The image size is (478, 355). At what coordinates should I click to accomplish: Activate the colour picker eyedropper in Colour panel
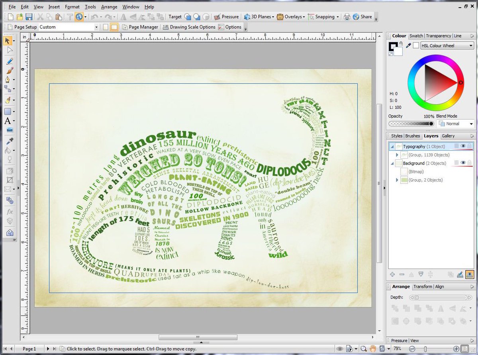click(x=408, y=46)
